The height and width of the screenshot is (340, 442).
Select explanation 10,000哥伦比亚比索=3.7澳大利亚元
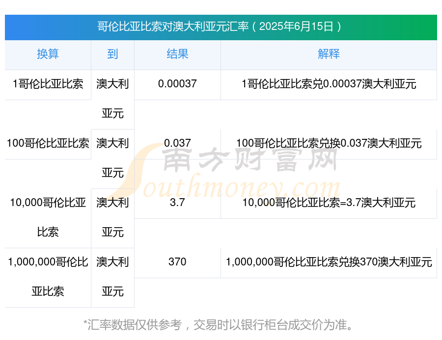[329, 203]
